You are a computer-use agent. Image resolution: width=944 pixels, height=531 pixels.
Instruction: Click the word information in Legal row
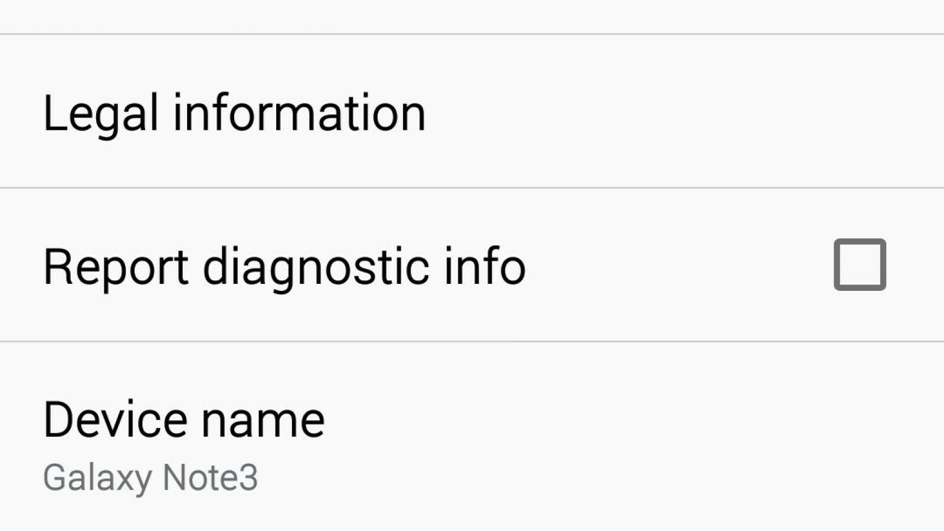pos(299,113)
